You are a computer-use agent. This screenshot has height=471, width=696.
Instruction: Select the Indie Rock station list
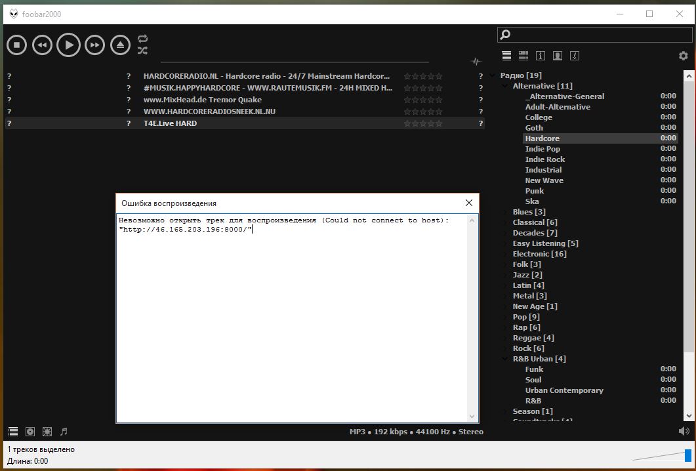[544, 159]
